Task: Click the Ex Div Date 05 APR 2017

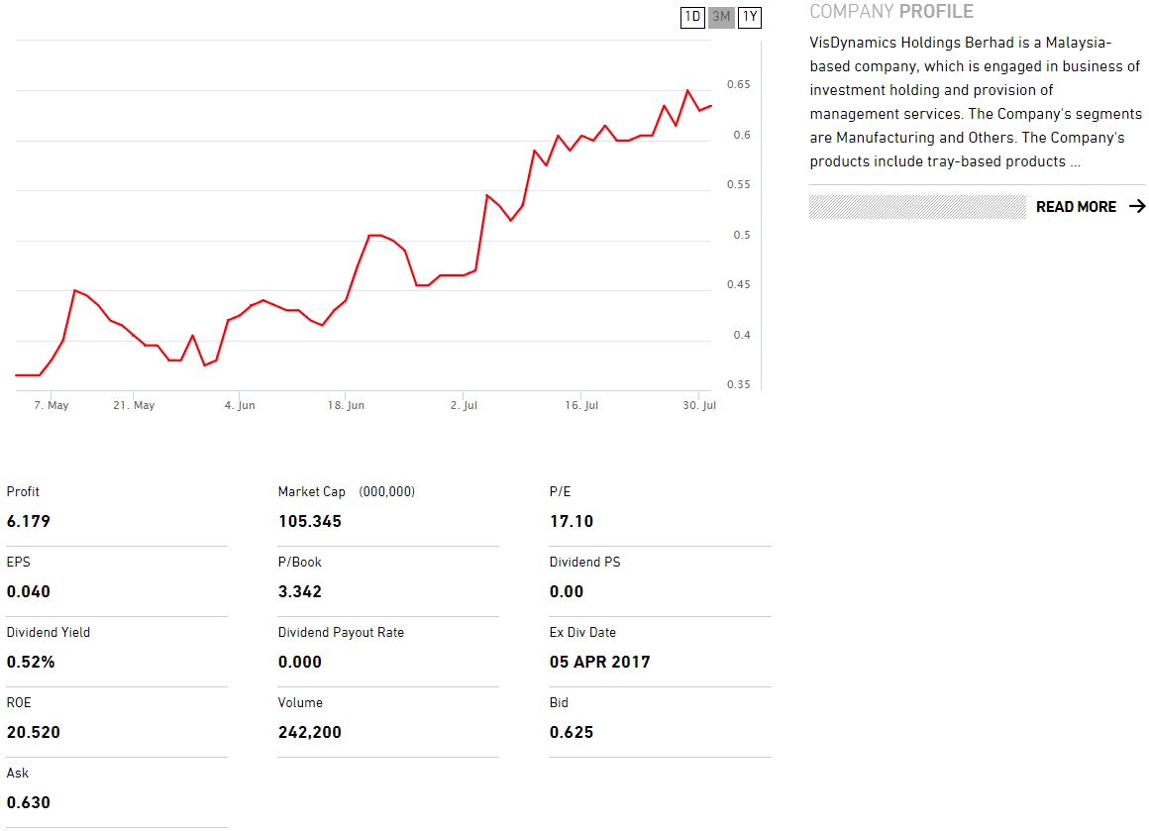Action: pyautogui.click(x=599, y=662)
